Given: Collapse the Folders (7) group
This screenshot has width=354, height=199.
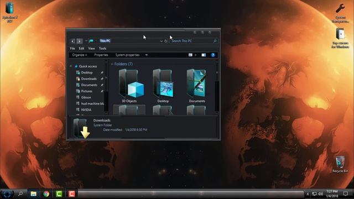Looking at the screenshot, I should tap(112, 64).
